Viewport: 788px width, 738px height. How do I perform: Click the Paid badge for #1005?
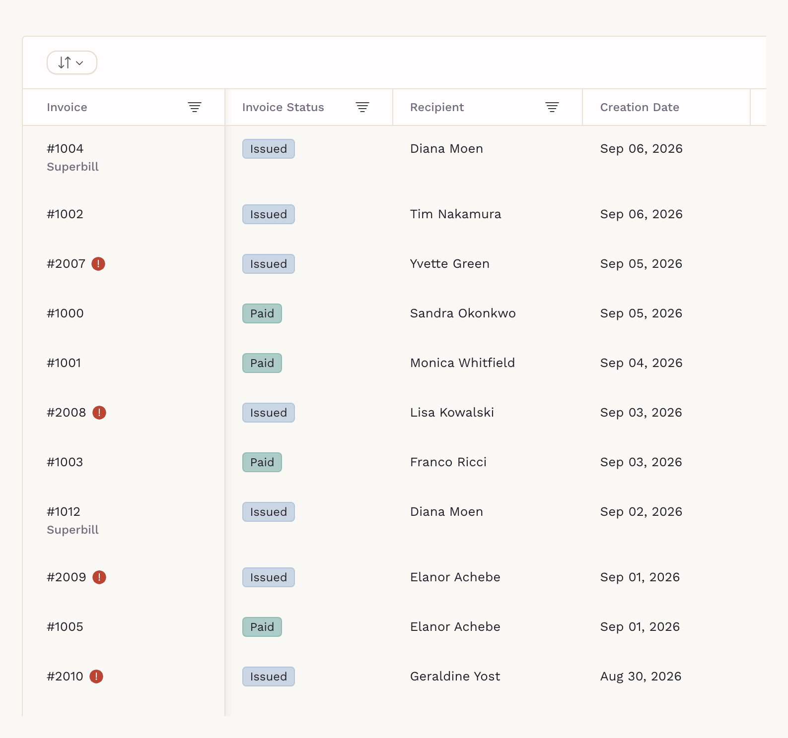pyautogui.click(x=262, y=627)
